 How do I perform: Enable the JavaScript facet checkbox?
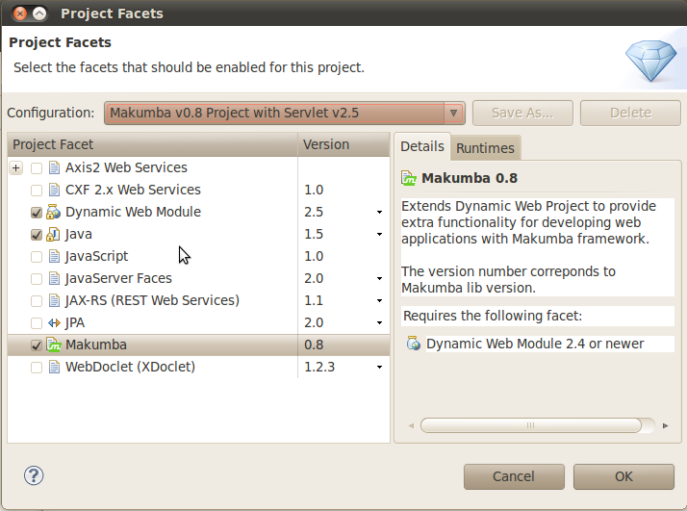tap(37, 257)
